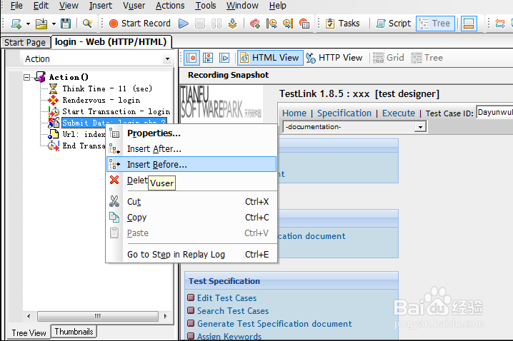Click the New Script toolbar icon
Screen dimensions: 513x341
tap(16, 24)
